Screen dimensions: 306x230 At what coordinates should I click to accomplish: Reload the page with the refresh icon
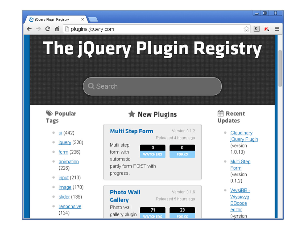click(x=48, y=29)
